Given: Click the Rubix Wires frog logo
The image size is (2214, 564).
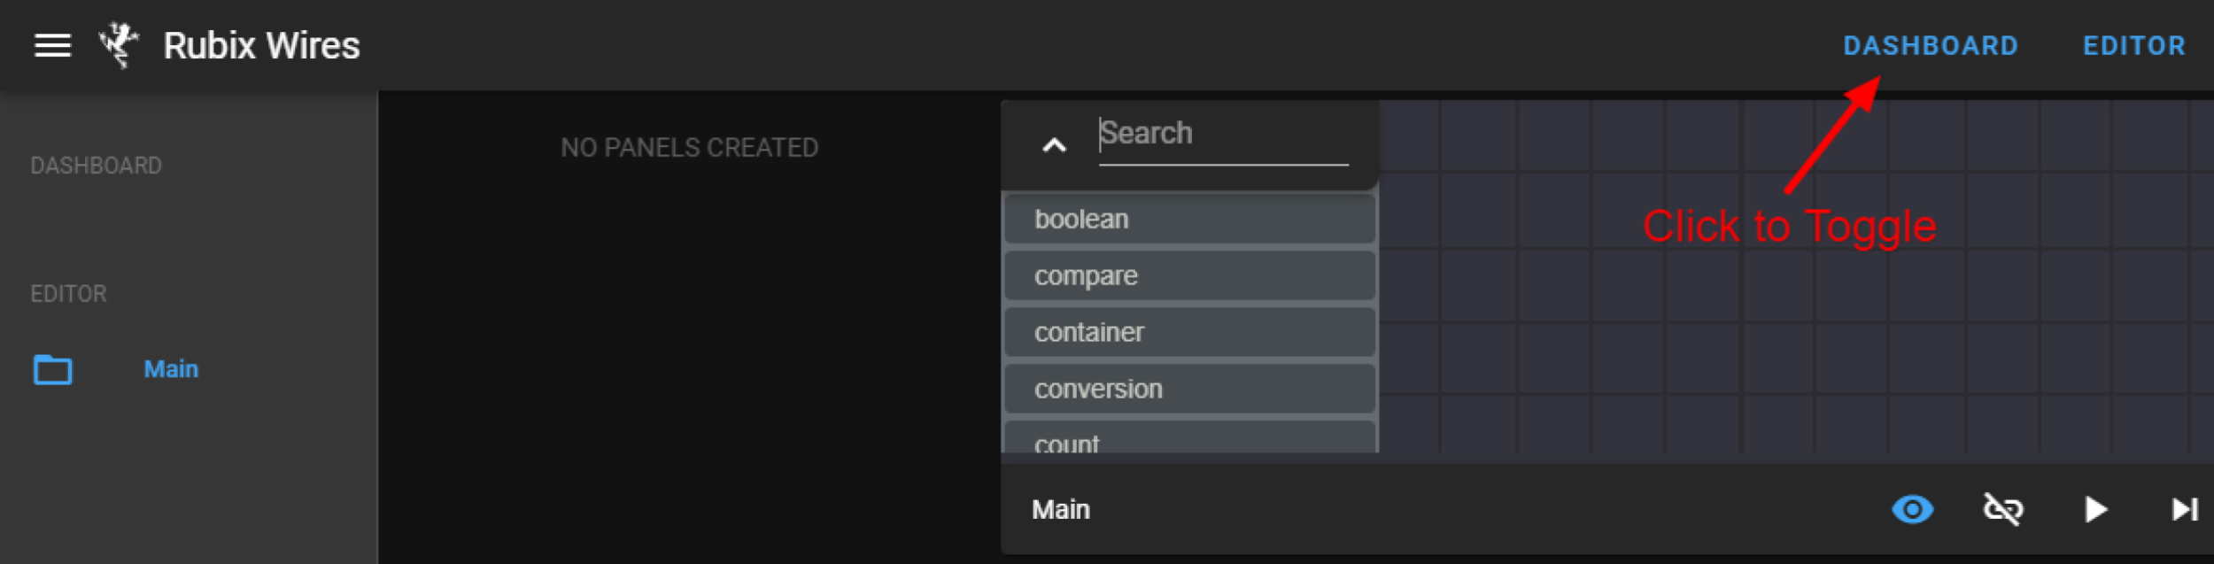Looking at the screenshot, I should pyautogui.click(x=120, y=44).
